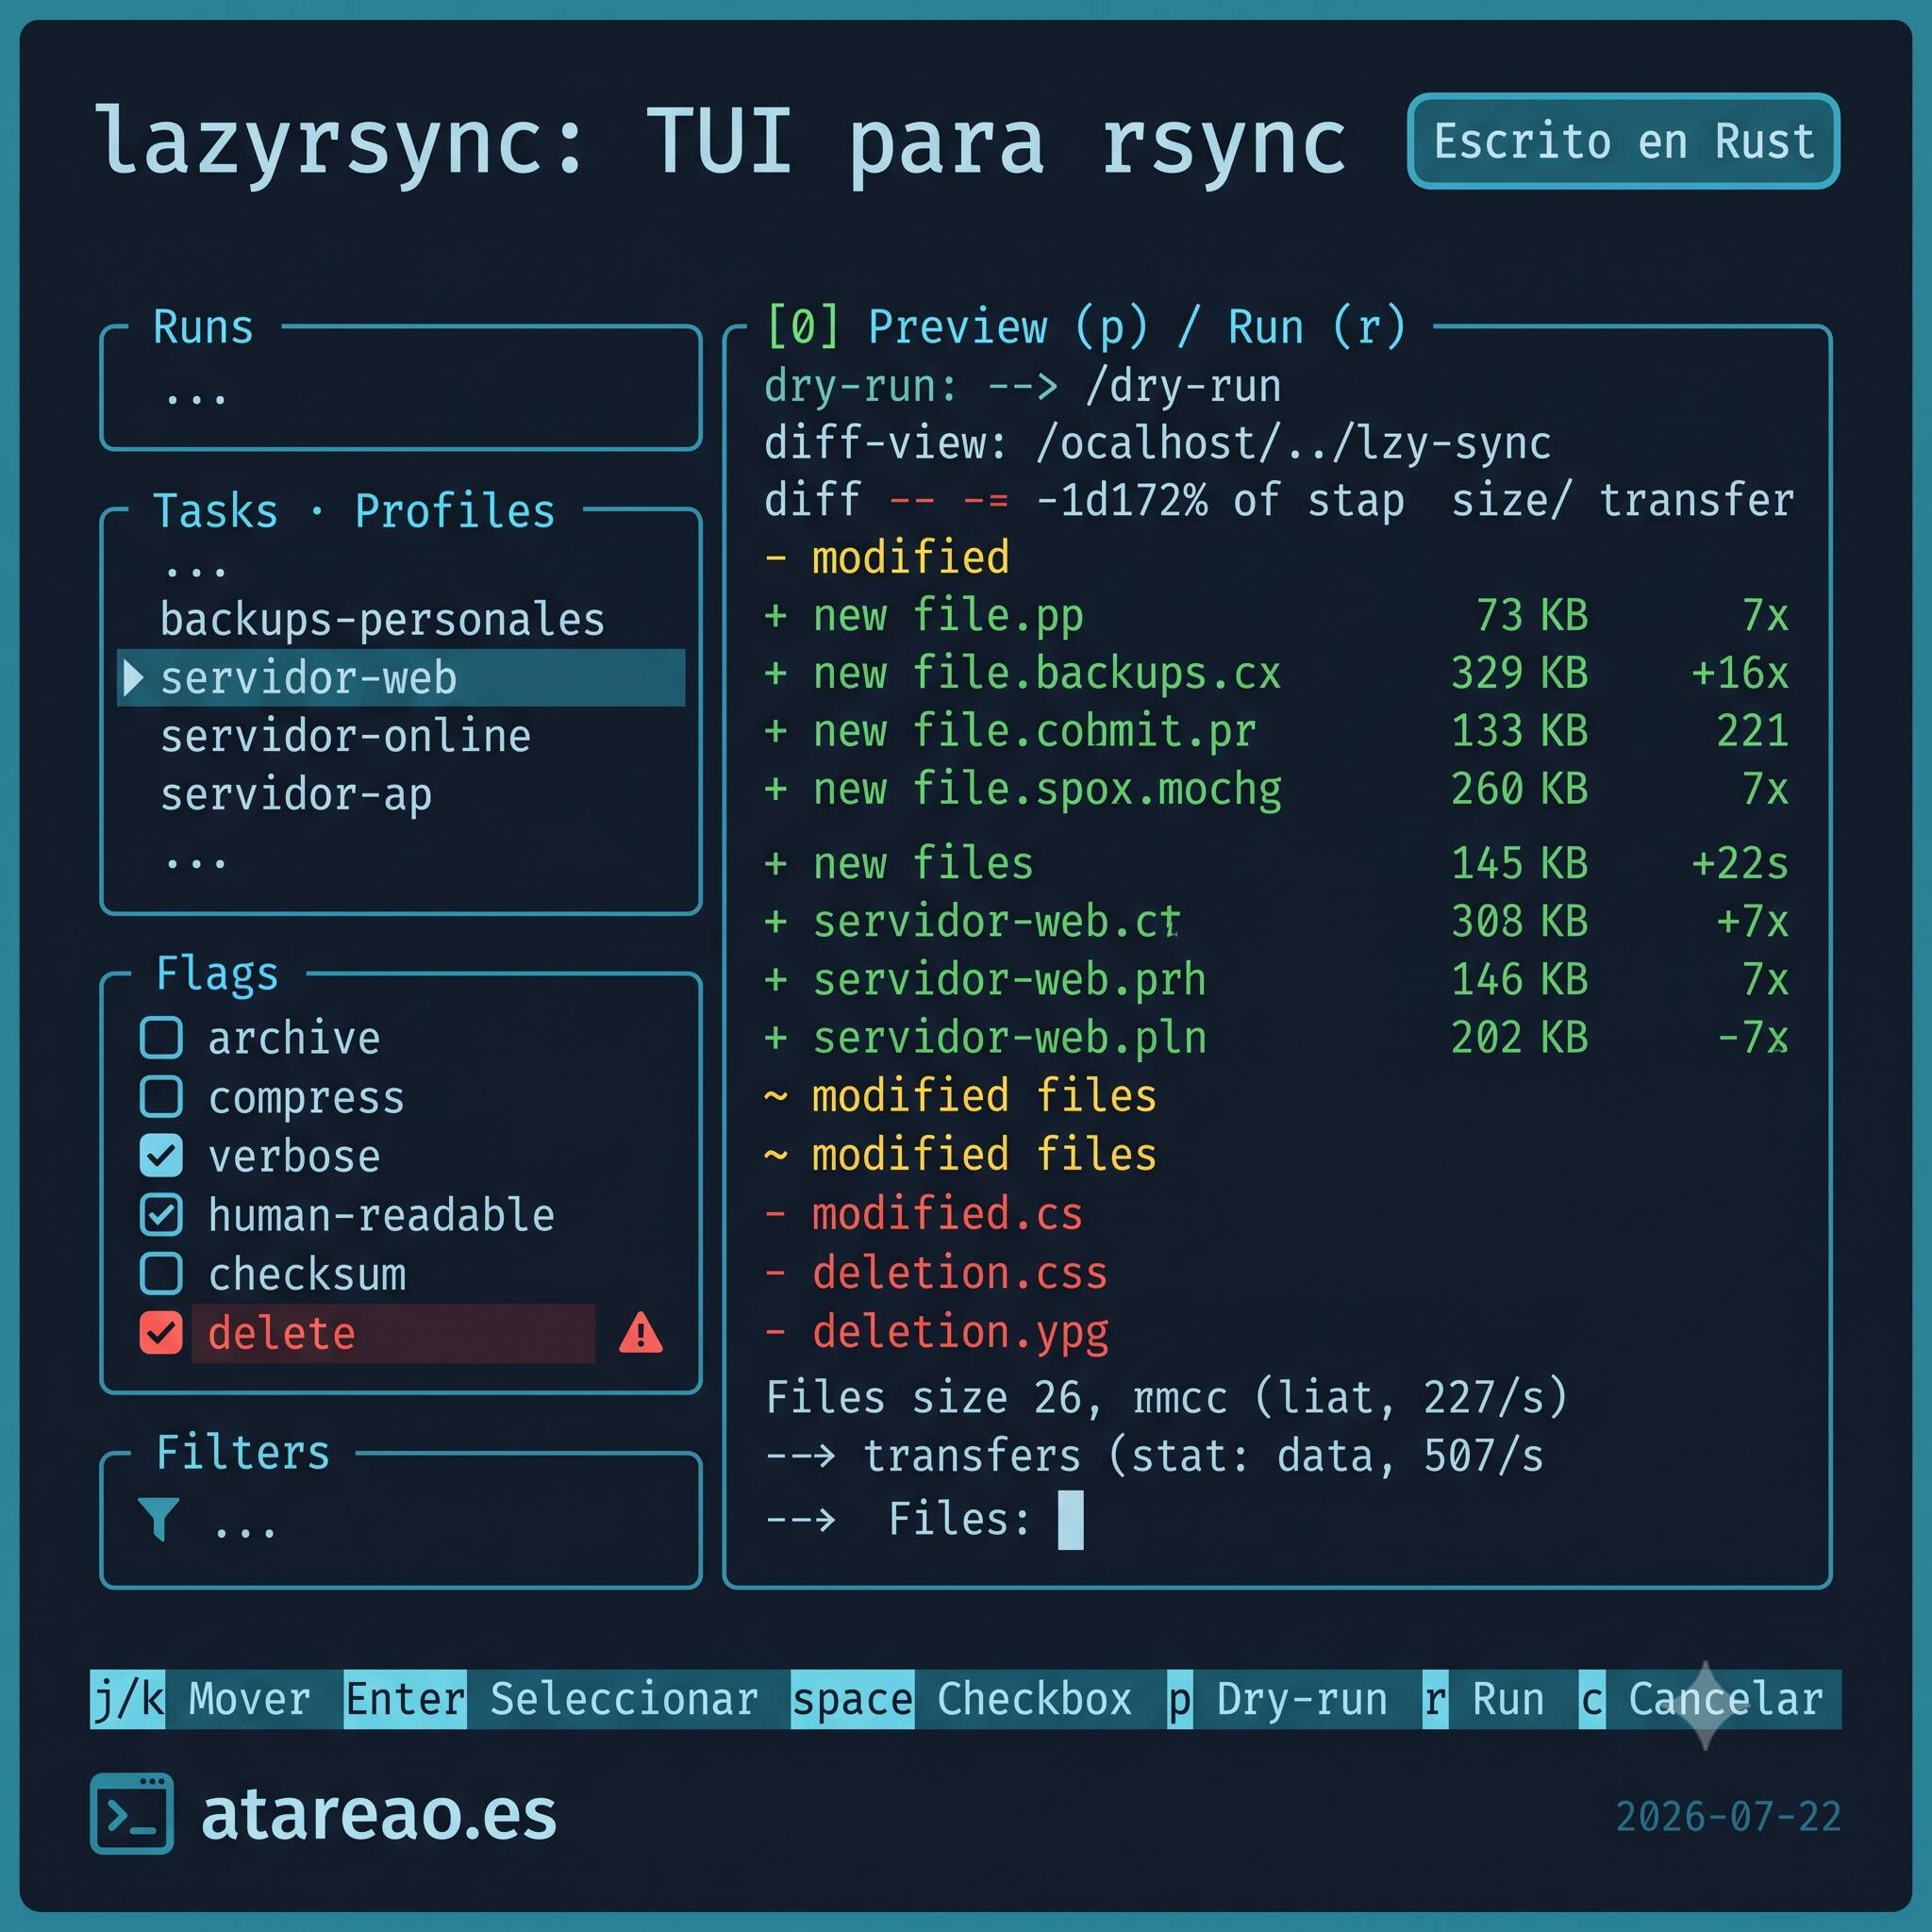This screenshot has width=1932, height=1932.
Task: Enable the archive flag checkbox
Action: [161, 1038]
